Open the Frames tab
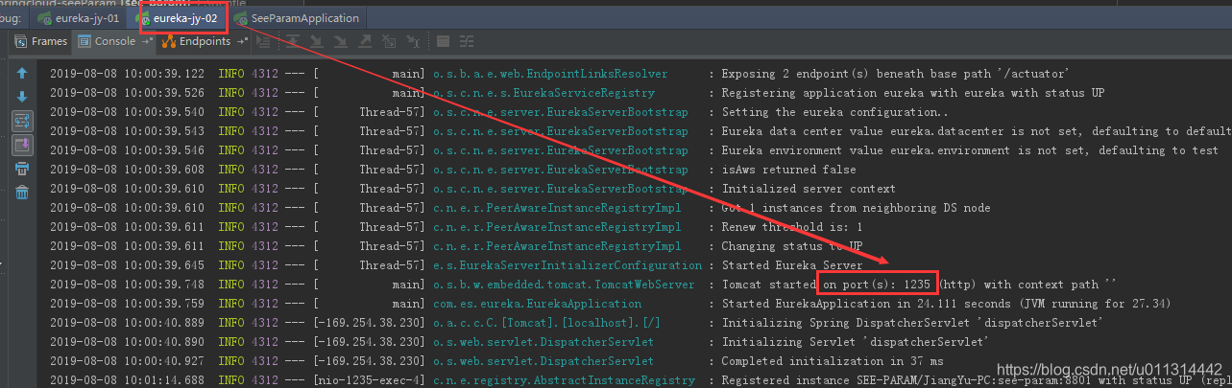Image resolution: width=1232 pixels, height=388 pixels. click(x=42, y=41)
